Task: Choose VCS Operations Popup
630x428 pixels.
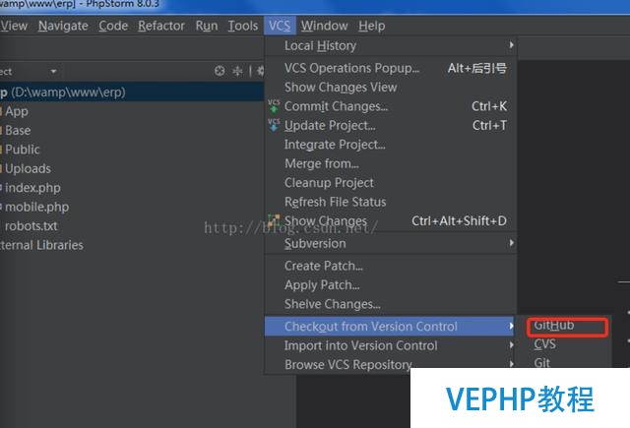Action: coord(390,68)
